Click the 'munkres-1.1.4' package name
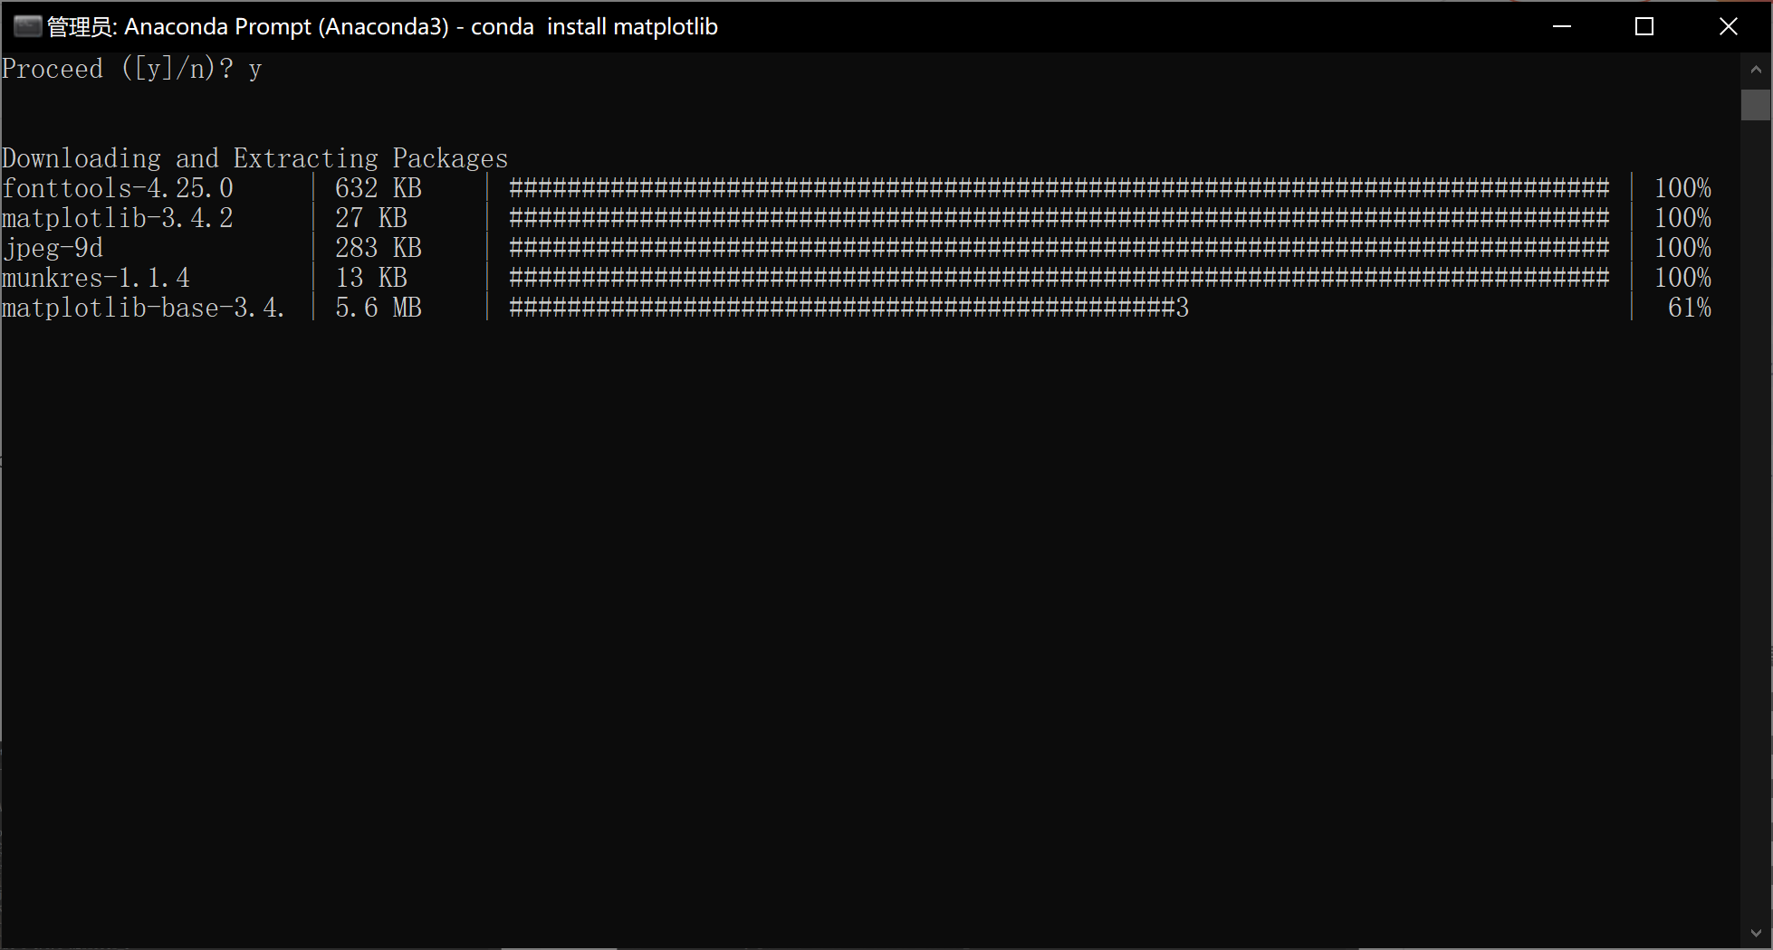Image resolution: width=1773 pixels, height=950 pixels. 96,278
